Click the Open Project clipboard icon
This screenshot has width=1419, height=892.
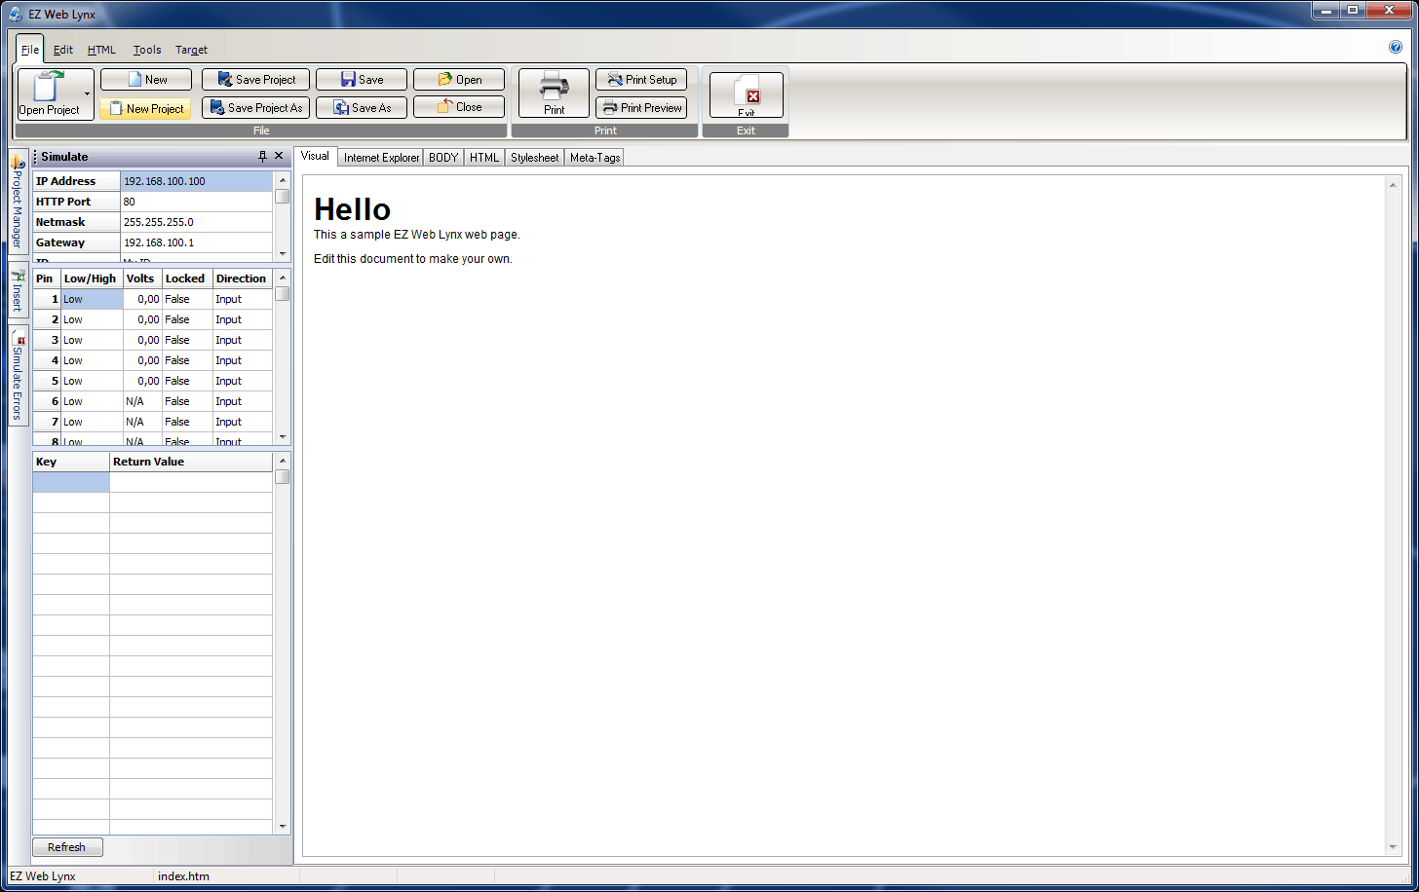(x=49, y=87)
